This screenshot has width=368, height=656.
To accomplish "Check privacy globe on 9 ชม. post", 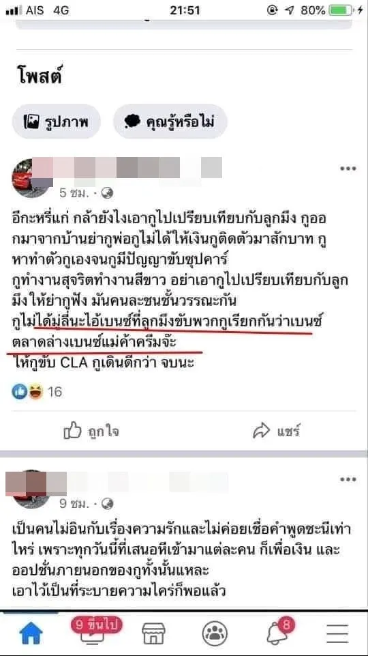I will tap(108, 503).
